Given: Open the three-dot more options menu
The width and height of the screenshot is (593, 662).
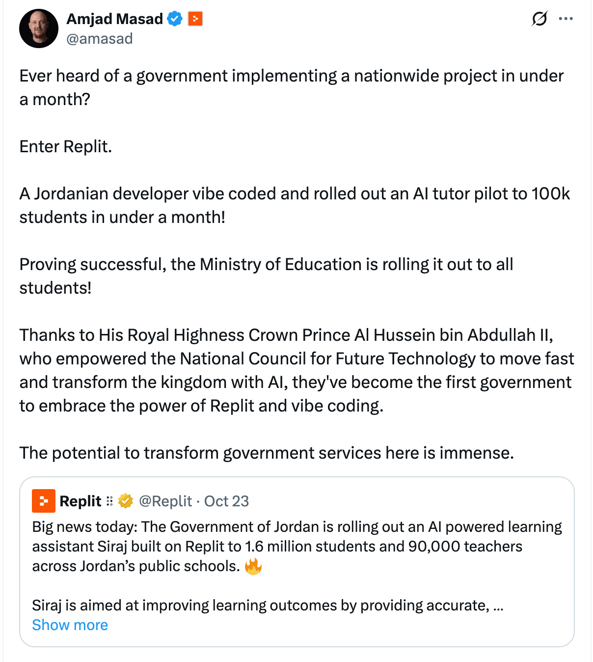Looking at the screenshot, I should pos(566,19).
